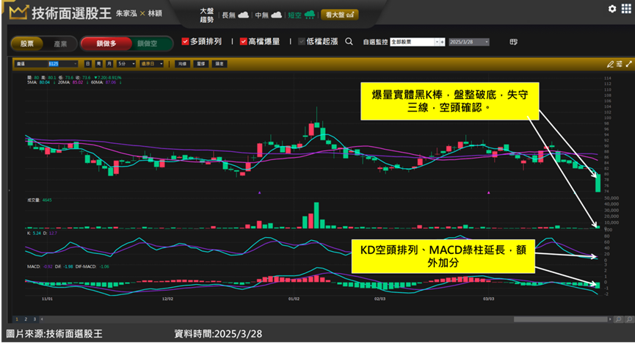Click the 林穎 author name

[x=155, y=13]
